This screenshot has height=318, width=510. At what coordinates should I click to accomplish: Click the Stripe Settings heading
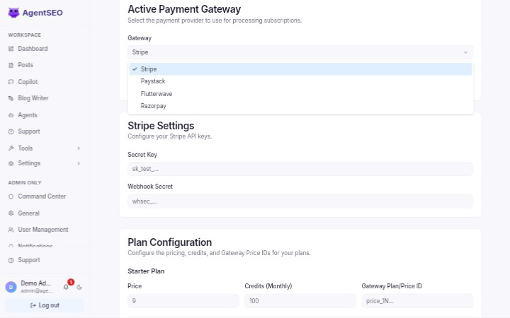(x=161, y=126)
